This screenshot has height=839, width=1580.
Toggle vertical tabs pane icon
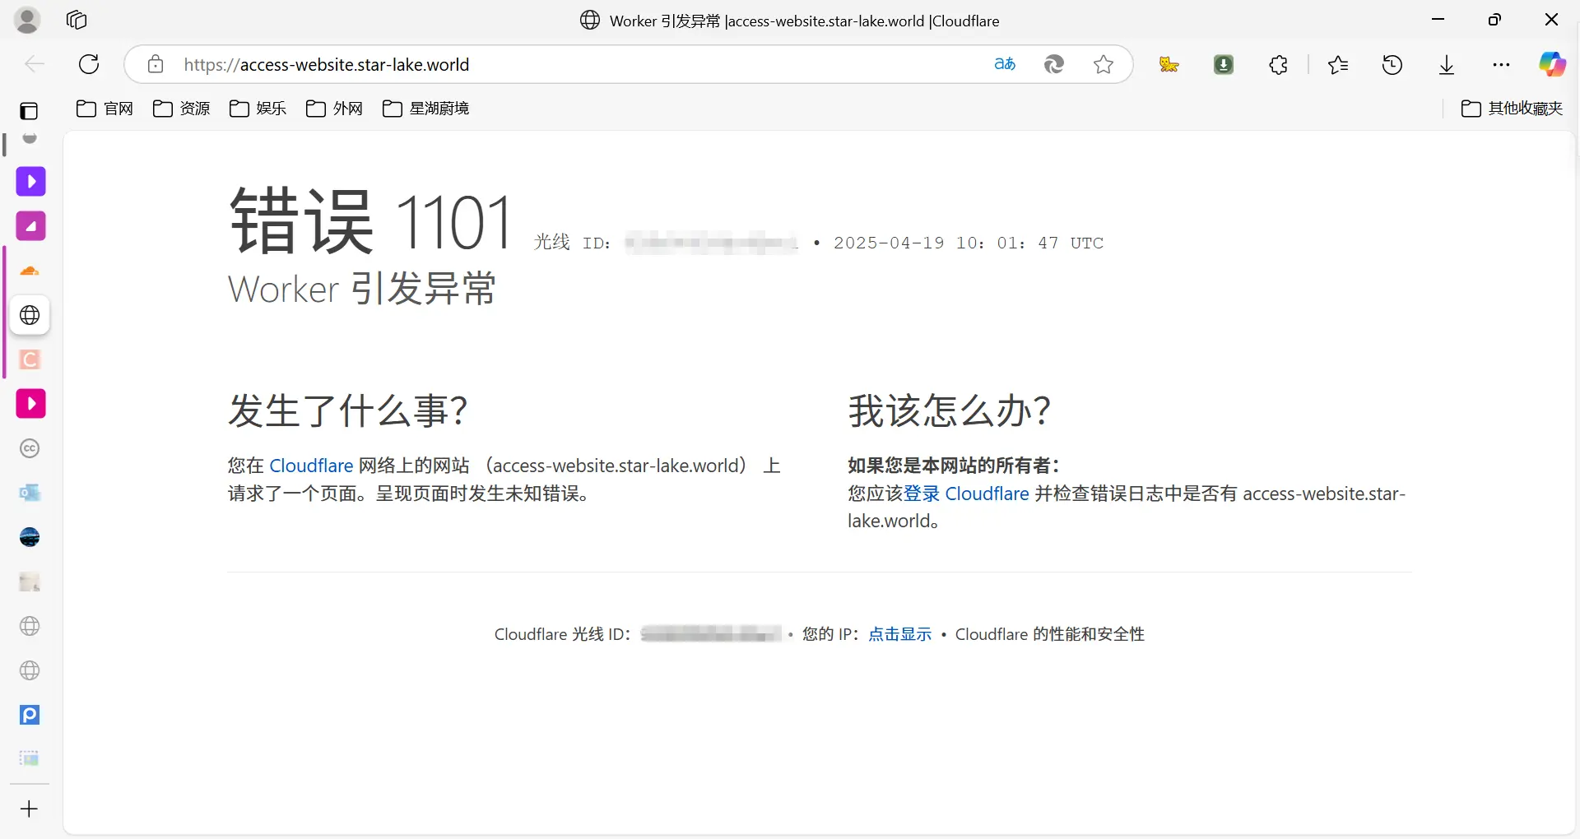click(30, 110)
